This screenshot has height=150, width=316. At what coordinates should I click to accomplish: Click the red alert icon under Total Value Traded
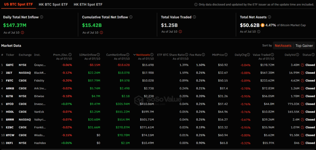180,31
